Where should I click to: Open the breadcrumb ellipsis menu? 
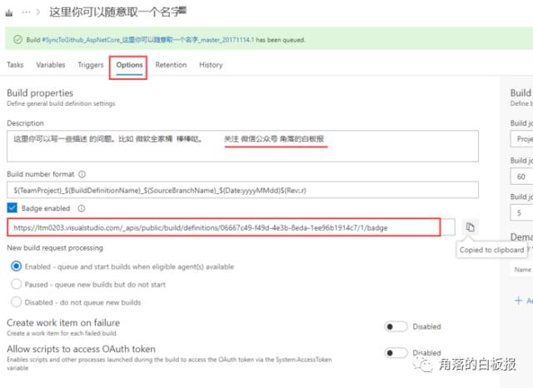point(26,12)
